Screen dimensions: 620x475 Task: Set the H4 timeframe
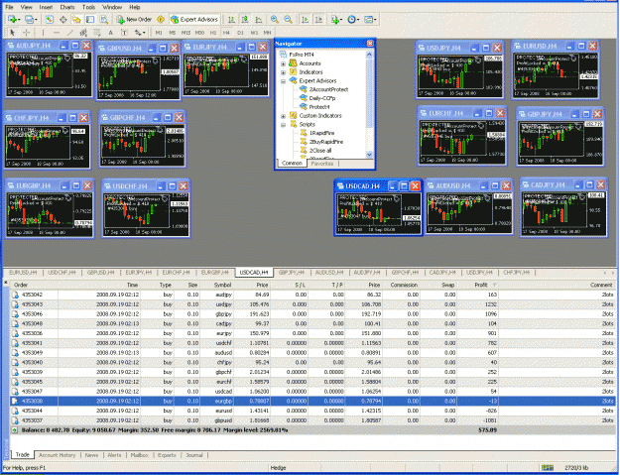226,33
